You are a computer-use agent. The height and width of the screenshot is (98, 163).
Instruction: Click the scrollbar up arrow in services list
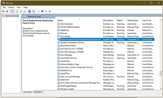point(161,20)
